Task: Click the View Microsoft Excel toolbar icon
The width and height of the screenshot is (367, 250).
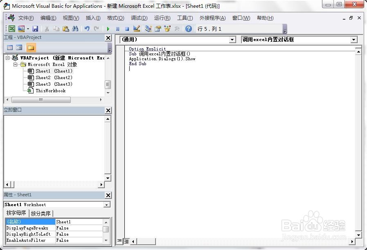Action: (12, 29)
